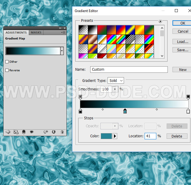Click the expanded view toggle icon in Adjustments
This screenshot has width=191, height=185.
tap(16, 132)
